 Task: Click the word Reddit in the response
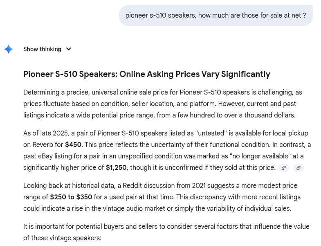click(x=132, y=186)
